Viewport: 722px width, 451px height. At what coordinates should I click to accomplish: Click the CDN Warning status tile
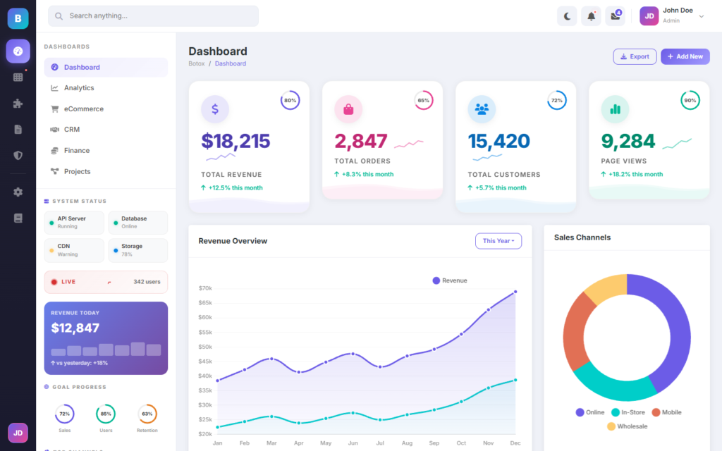pyautogui.click(x=74, y=250)
